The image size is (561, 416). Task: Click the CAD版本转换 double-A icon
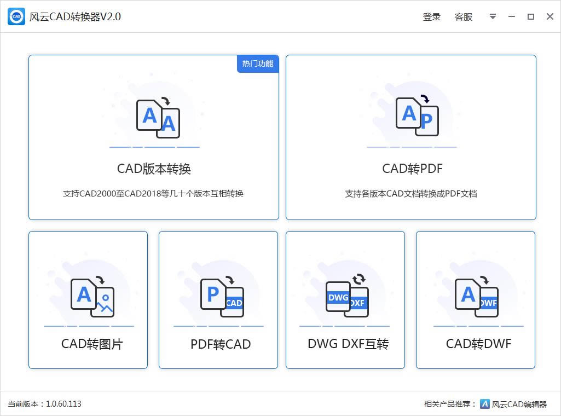pyautogui.click(x=158, y=118)
